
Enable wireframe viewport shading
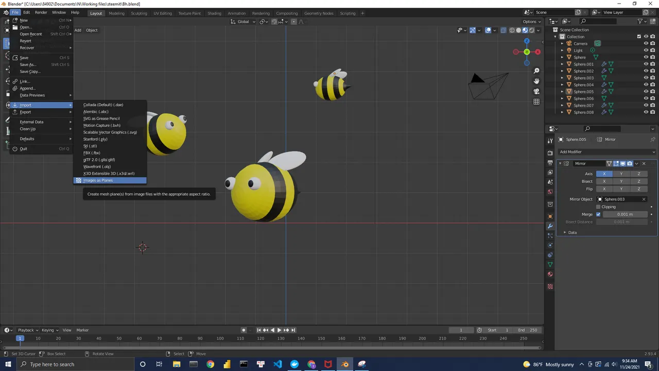(x=512, y=30)
